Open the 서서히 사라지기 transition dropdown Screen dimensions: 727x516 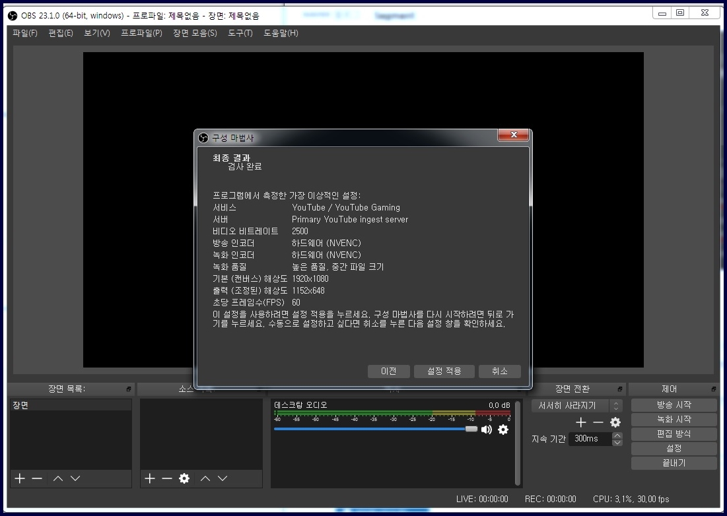[576, 406]
